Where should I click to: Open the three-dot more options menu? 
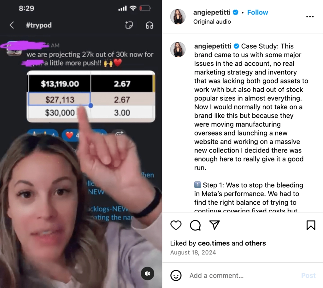[310, 16]
